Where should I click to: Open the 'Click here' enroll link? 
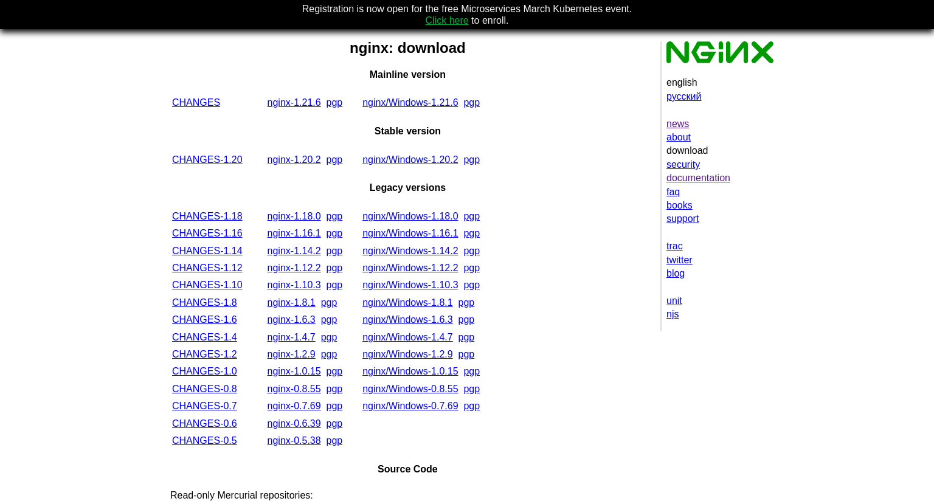click(x=447, y=21)
